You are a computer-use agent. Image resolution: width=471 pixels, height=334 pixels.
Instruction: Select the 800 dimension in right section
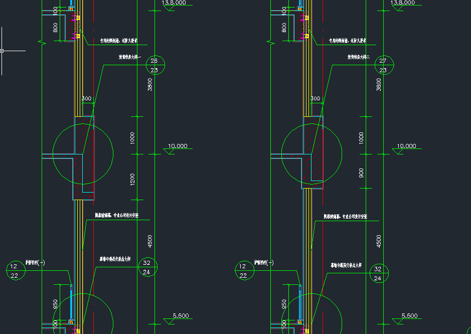point(284,28)
